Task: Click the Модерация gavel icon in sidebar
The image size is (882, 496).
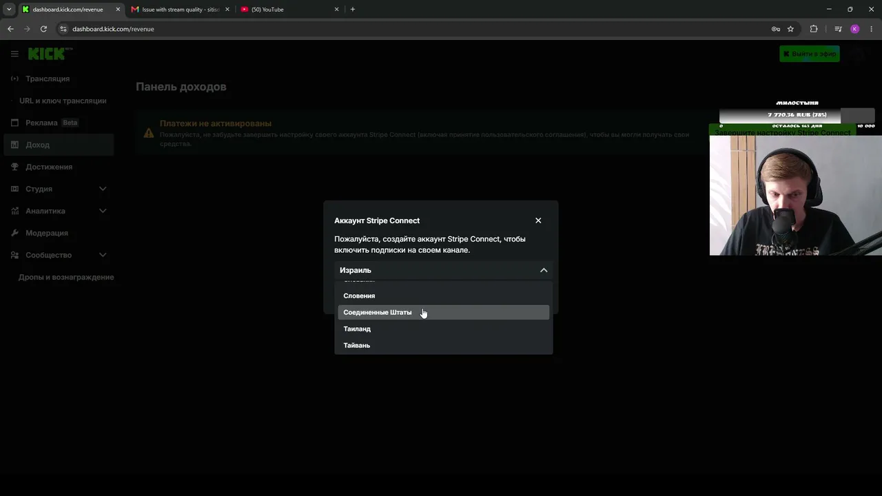Action: [x=15, y=233]
